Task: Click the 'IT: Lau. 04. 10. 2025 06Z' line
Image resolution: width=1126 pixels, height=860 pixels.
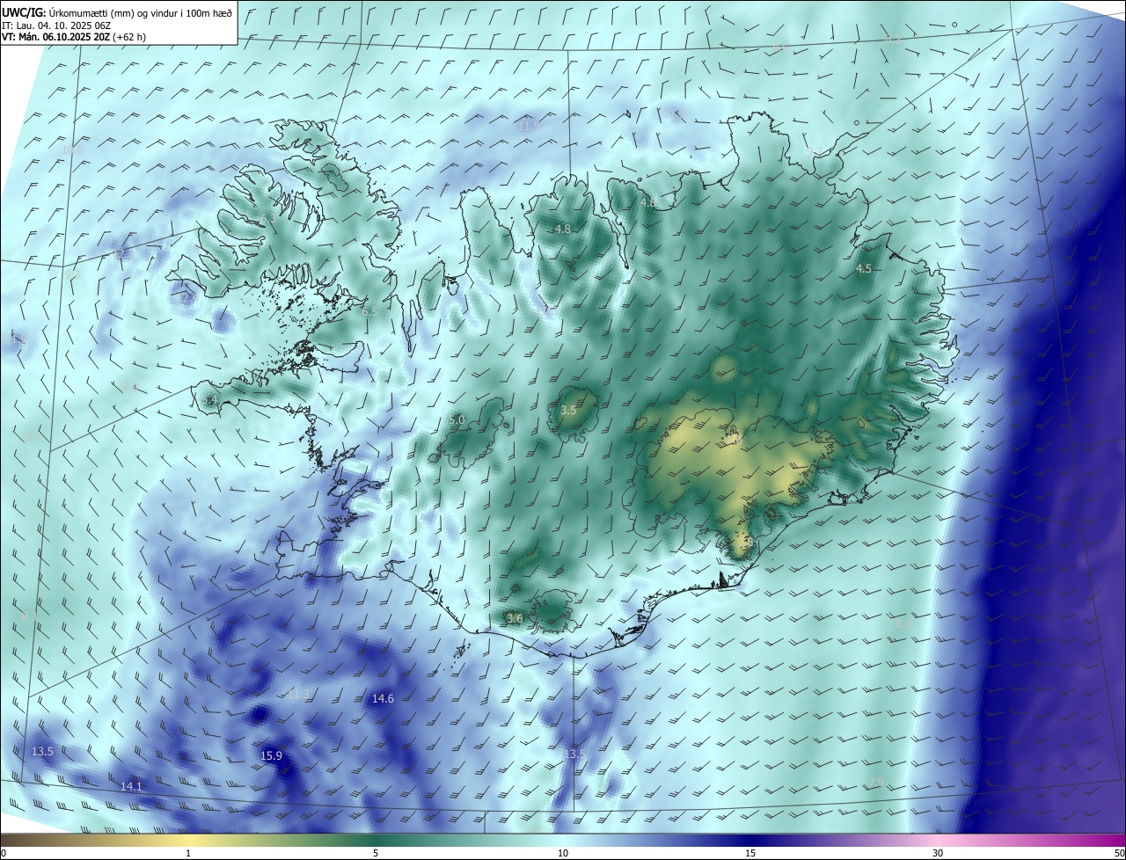Action: (55, 26)
